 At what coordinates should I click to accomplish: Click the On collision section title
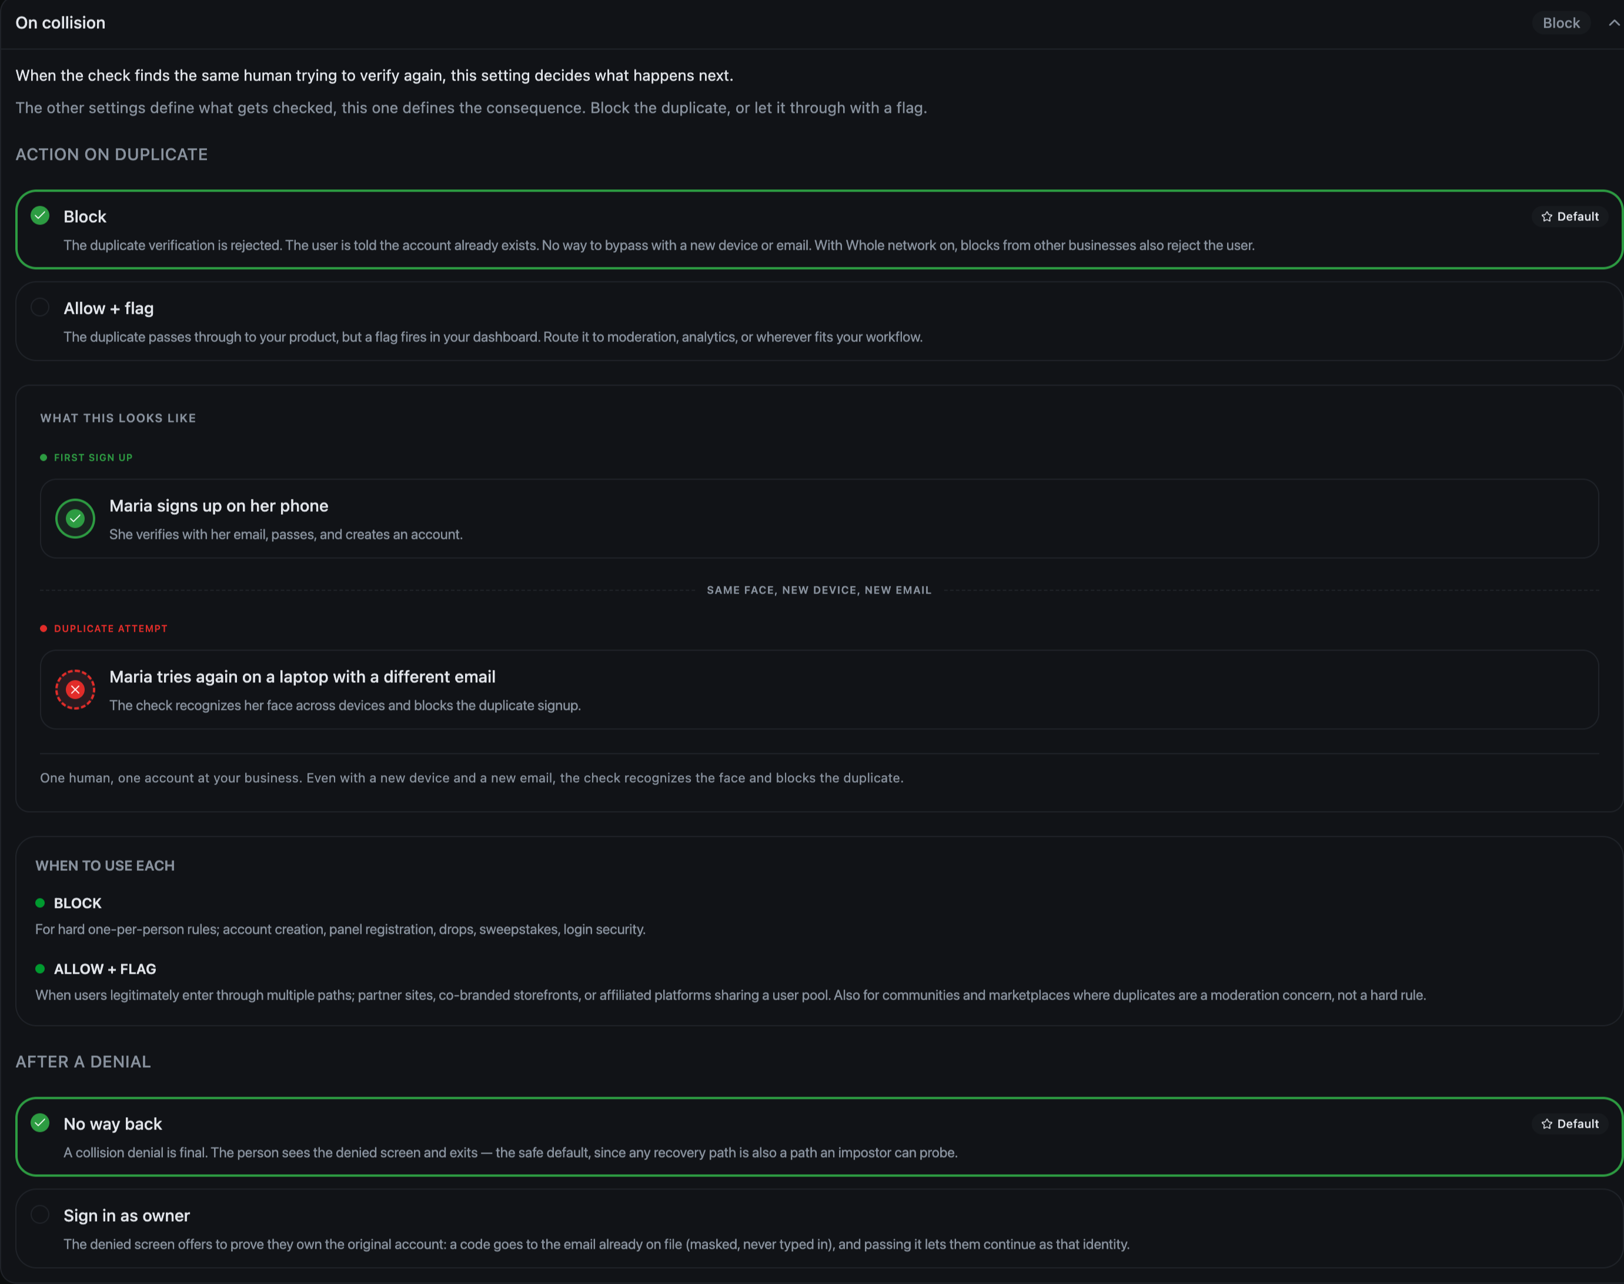click(60, 22)
